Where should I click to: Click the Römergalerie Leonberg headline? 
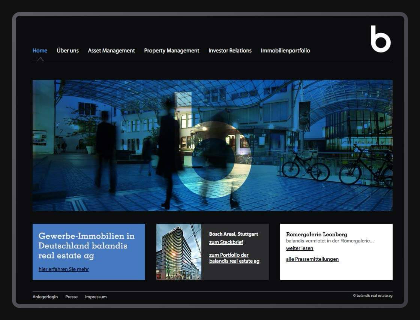(x=316, y=234)
